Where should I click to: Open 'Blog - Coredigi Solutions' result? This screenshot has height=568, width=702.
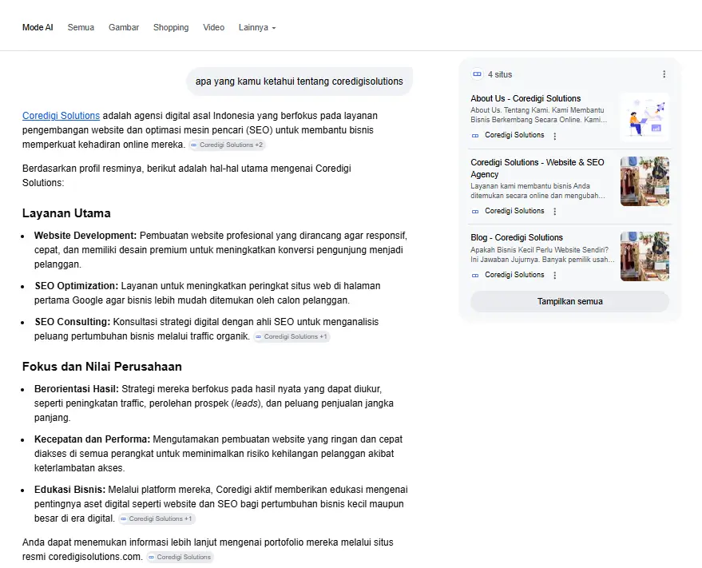click(x=516, y=237)
